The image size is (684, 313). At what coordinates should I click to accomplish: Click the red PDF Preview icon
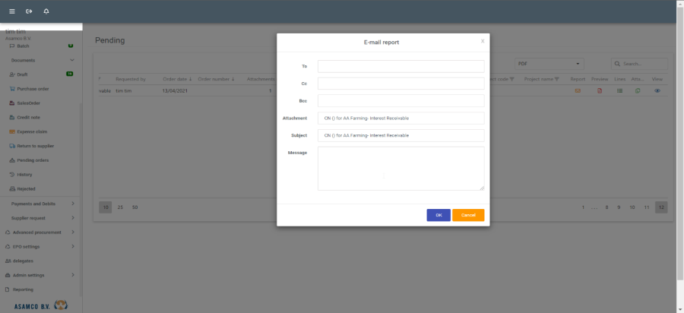[599, 90]
